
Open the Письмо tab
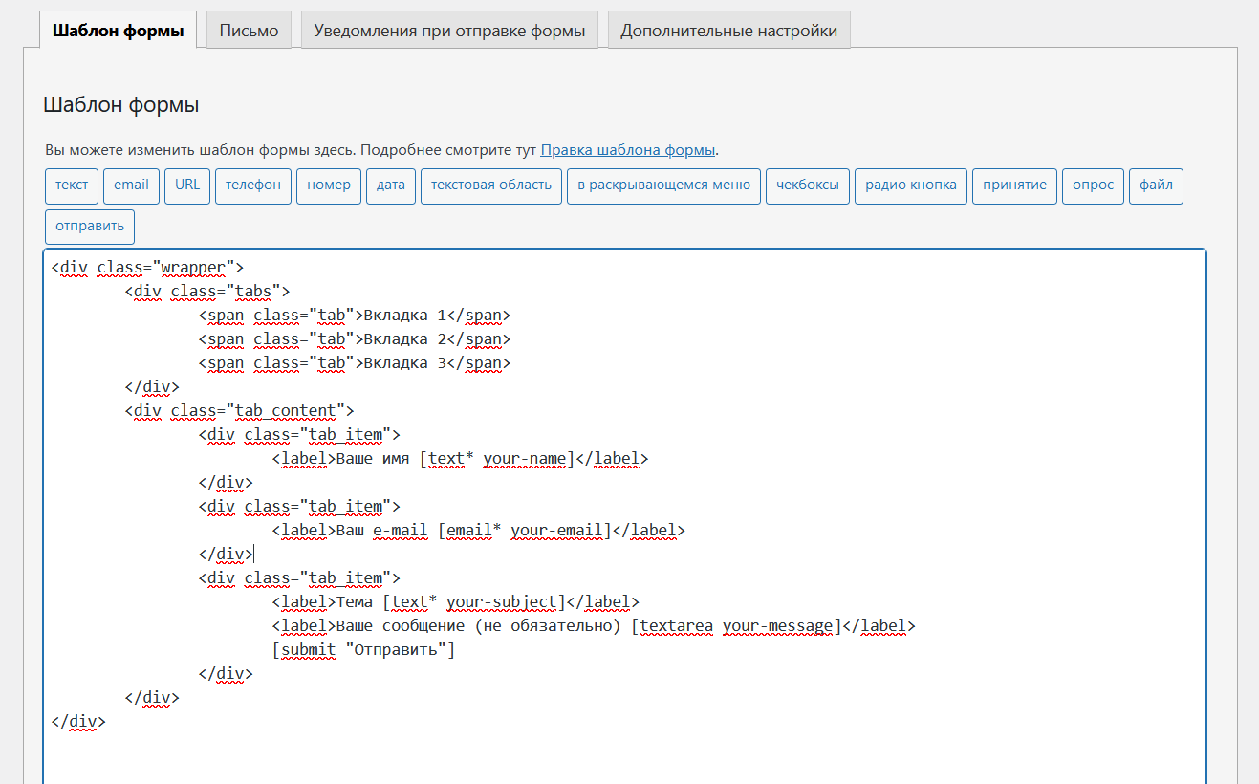click(249, 31)
